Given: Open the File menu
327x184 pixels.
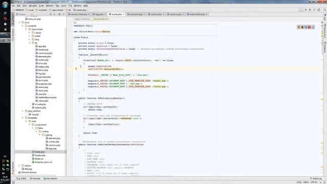Looking at the screenshot, I should click(13, 6).
